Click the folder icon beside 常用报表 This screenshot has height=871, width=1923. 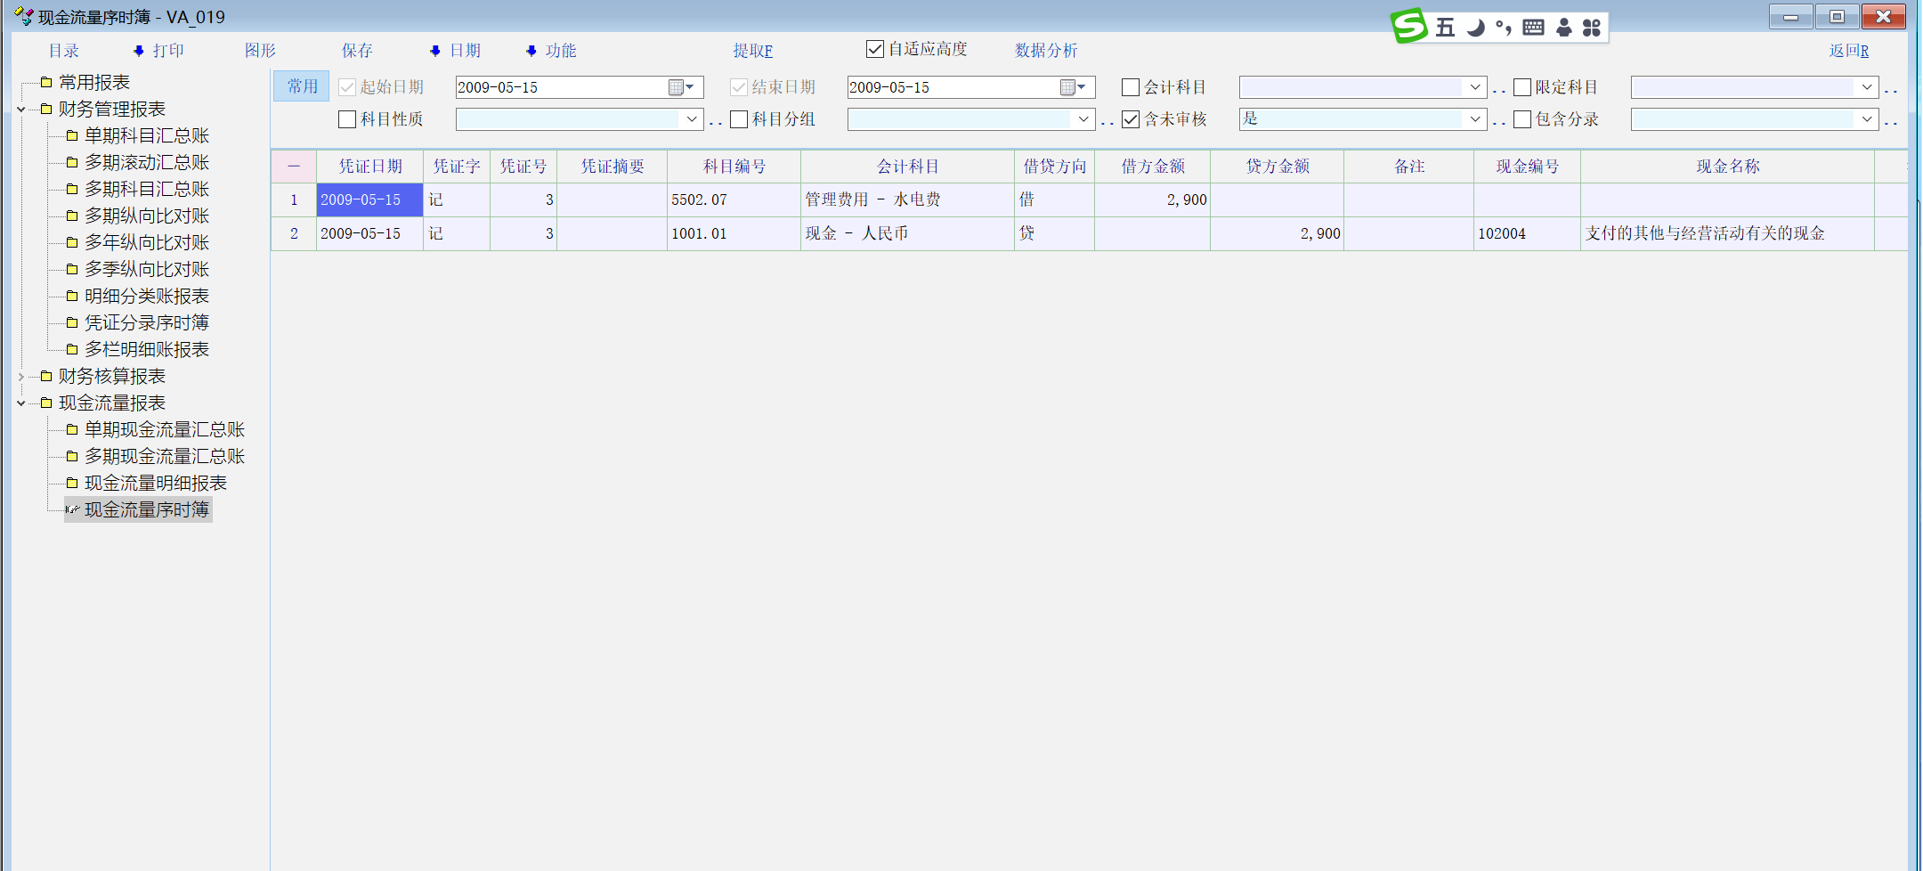click(x=46, y=83)
